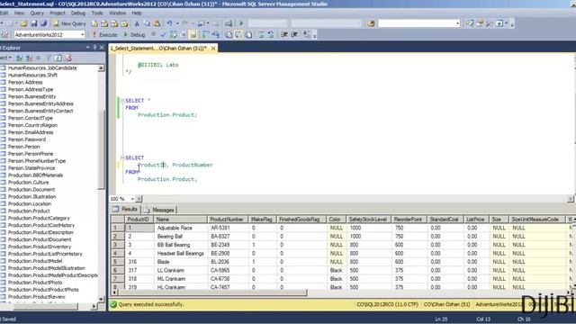Click the Debug query button
Image resolution: width=576 pixels, height=324 pixels.
tap(134, 35)
